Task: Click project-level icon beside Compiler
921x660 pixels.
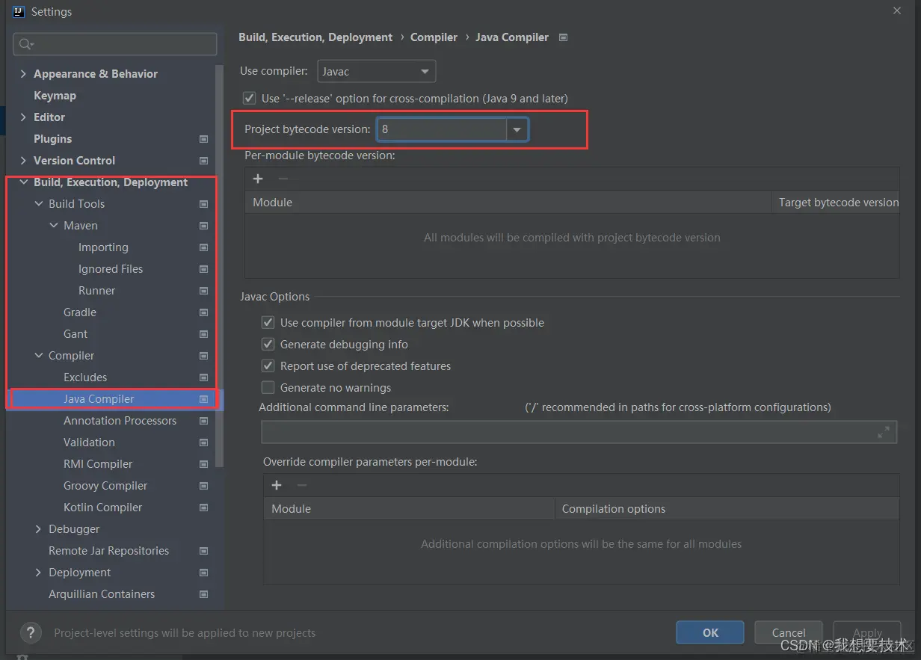Action: 203,356
